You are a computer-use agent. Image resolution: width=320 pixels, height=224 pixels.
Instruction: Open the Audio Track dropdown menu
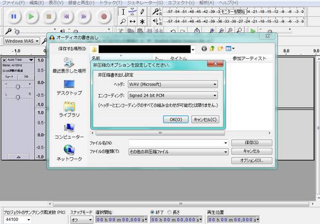[31, 60]
